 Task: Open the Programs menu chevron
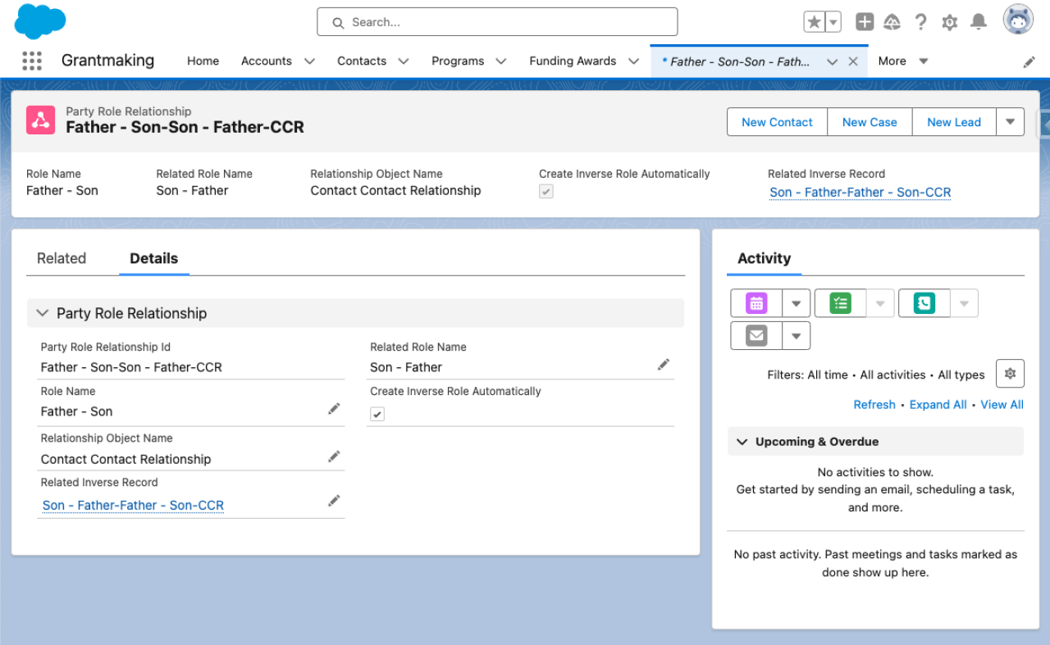coord(501,61)
